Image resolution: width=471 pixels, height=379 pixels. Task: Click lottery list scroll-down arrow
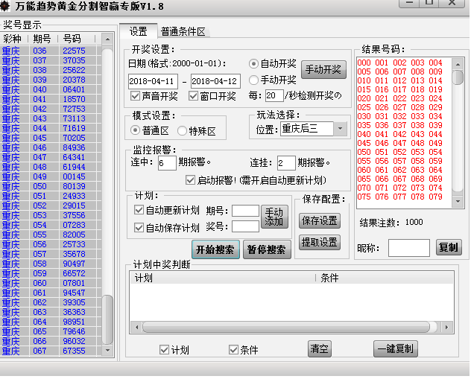coord(107,350)
